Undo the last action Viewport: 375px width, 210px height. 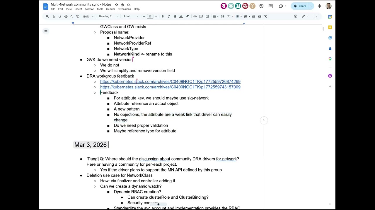54,16
